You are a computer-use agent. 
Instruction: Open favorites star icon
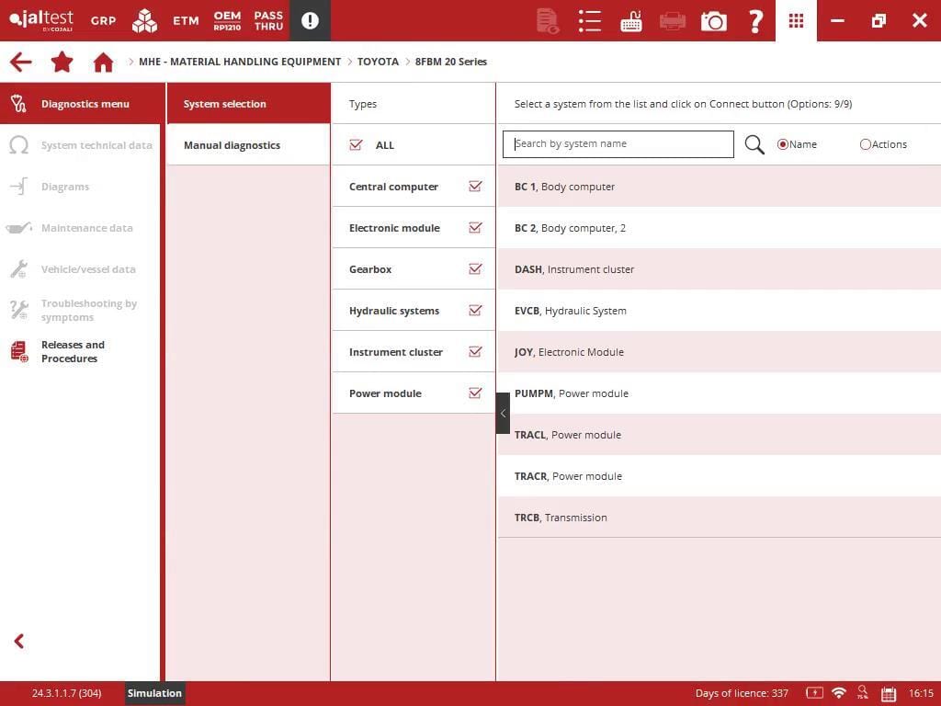coord(62,63)
